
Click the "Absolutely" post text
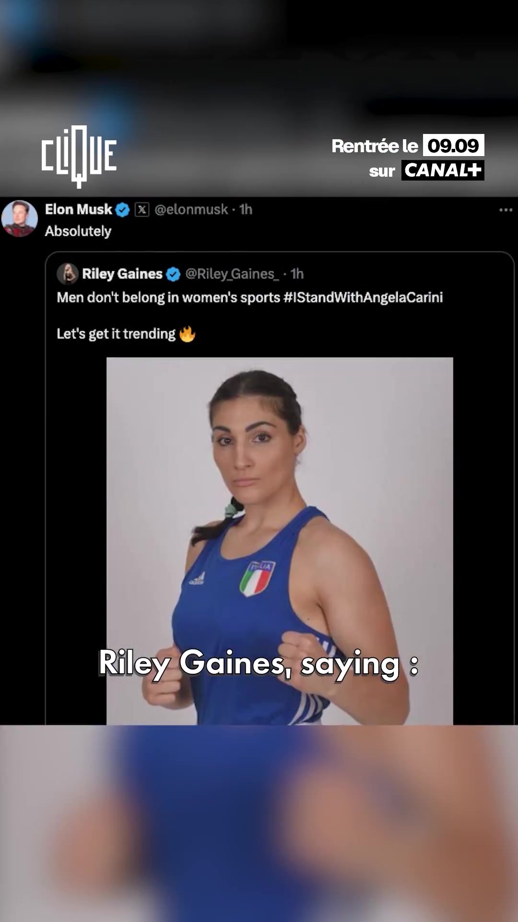pos(78,231)
